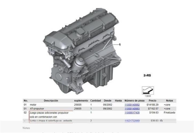
Task: Open part number link 11521732969
Action: 132,121
